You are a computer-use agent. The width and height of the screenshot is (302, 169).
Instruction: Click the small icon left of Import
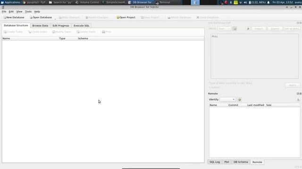point(248,29)
